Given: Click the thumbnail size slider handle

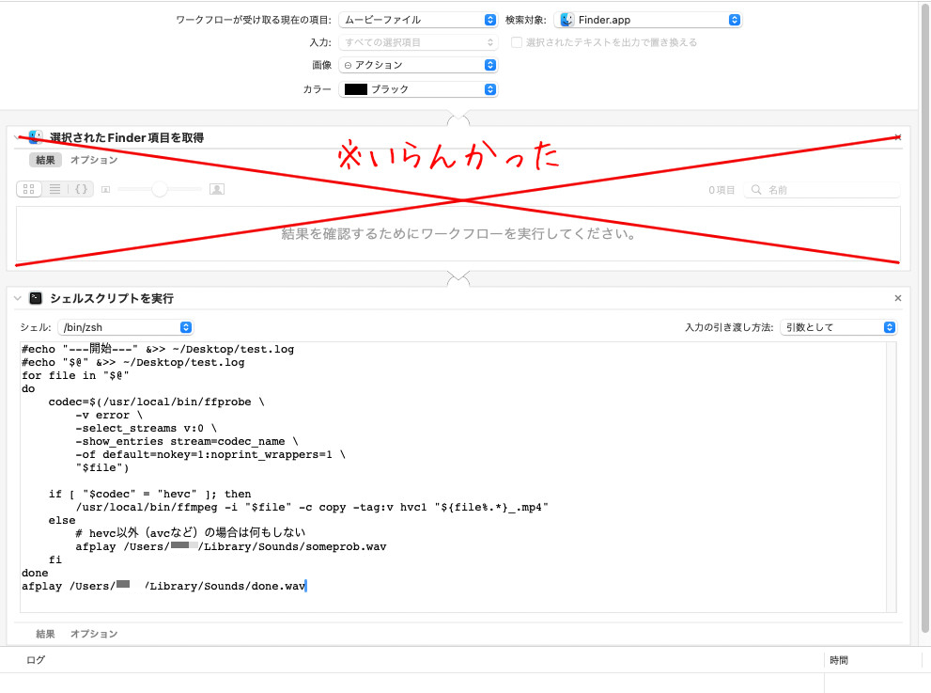Looking at the screenshot, I should (159, 189).
